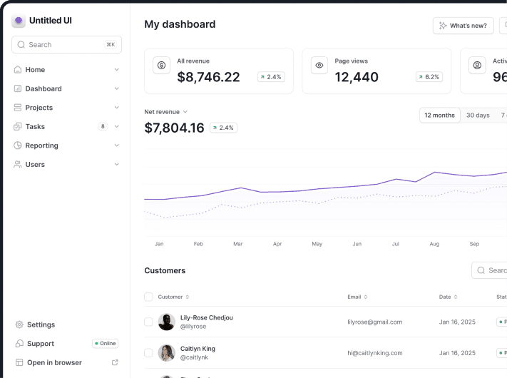Click the dollar icon on All revenue card

(161, 66)
